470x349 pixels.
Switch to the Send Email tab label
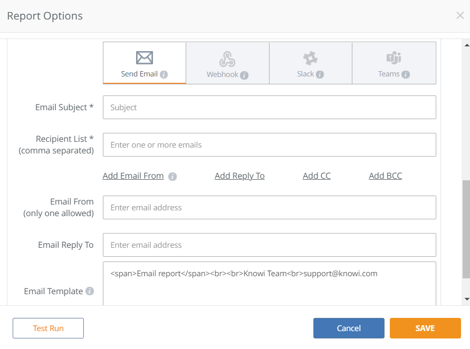139,74
